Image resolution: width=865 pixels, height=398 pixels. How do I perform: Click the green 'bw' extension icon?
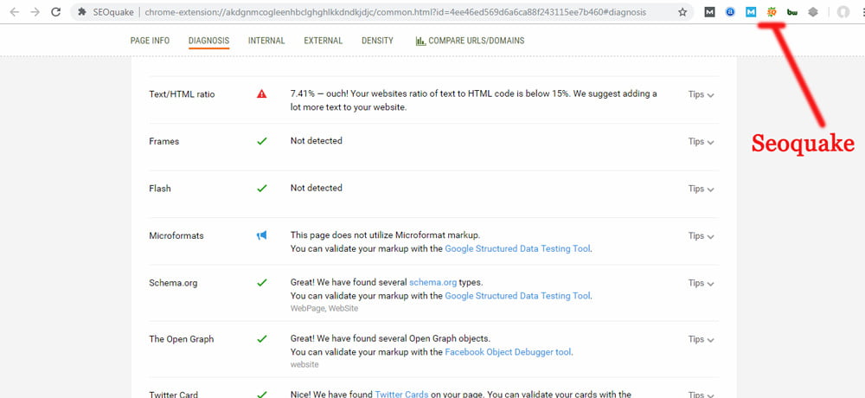pyautogui.click(x=792, y=12)
